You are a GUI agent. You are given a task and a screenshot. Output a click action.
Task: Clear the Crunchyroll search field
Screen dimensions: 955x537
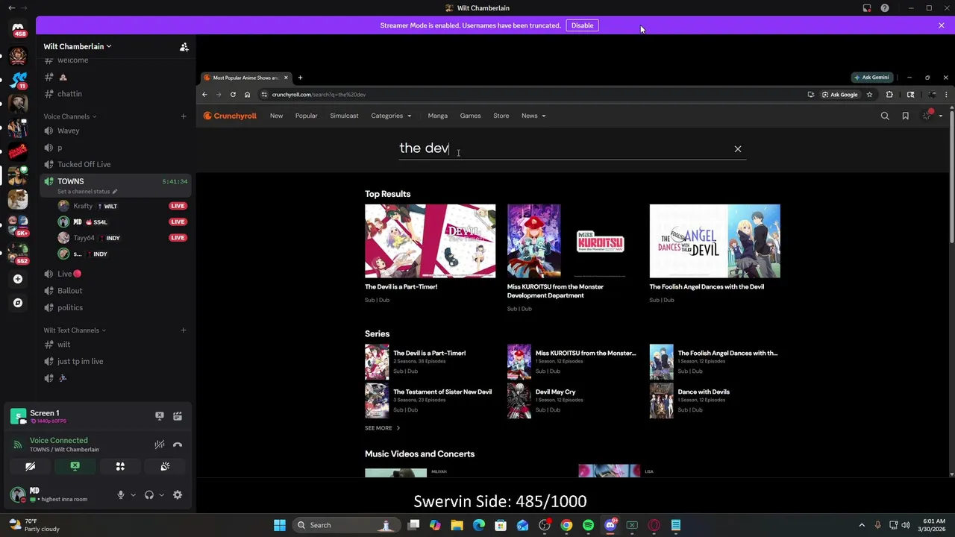pos(738,149)
